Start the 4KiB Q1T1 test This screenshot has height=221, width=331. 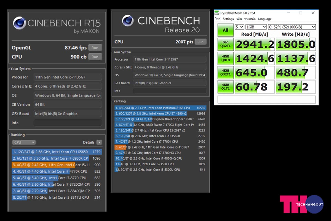pyautogui.click(x=226, y=87)
